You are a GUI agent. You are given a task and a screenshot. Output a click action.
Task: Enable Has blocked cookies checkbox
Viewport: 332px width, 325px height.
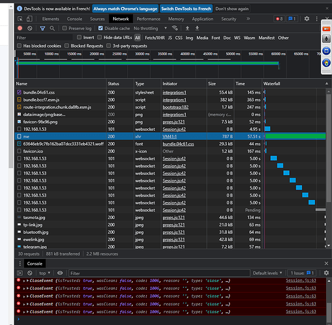19,46
